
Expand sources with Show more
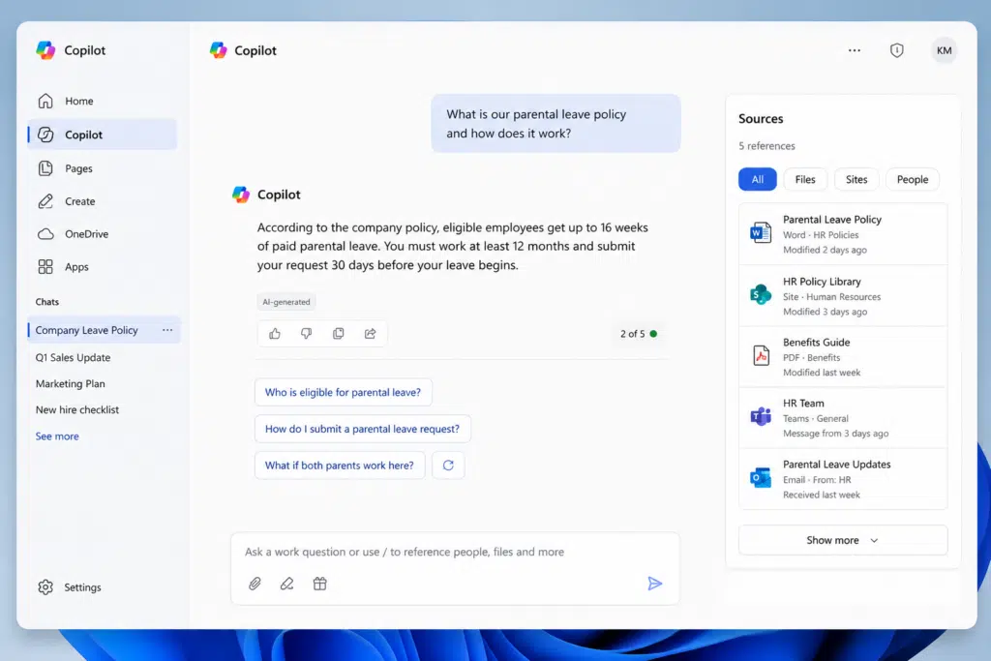pos(843,540)
